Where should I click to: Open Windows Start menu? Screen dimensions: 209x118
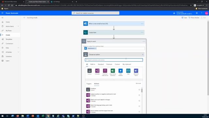2,116
